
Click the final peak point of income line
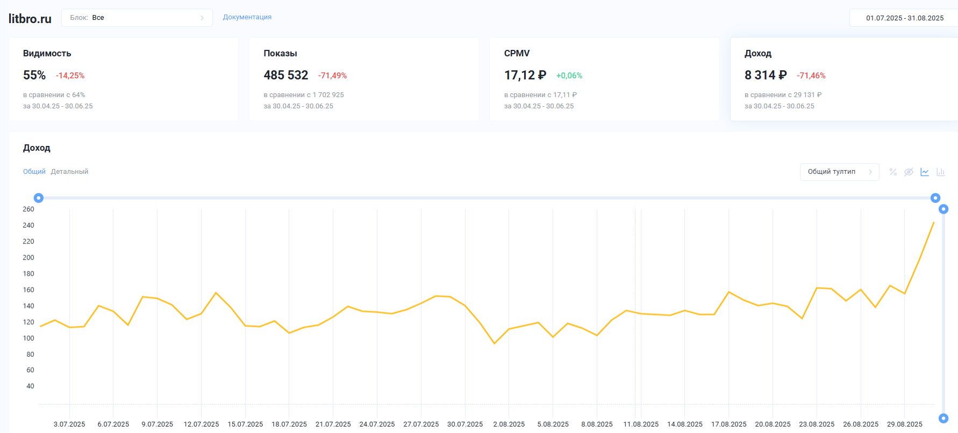point(934,222)
